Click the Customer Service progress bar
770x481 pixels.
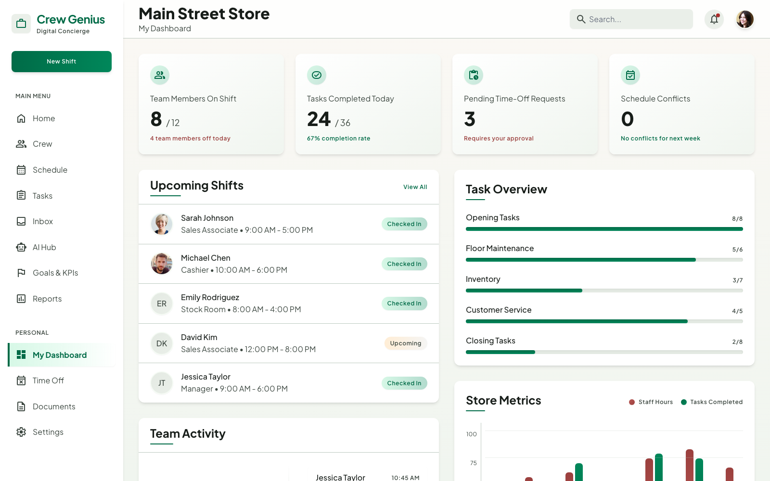click(x=604, y=321)
